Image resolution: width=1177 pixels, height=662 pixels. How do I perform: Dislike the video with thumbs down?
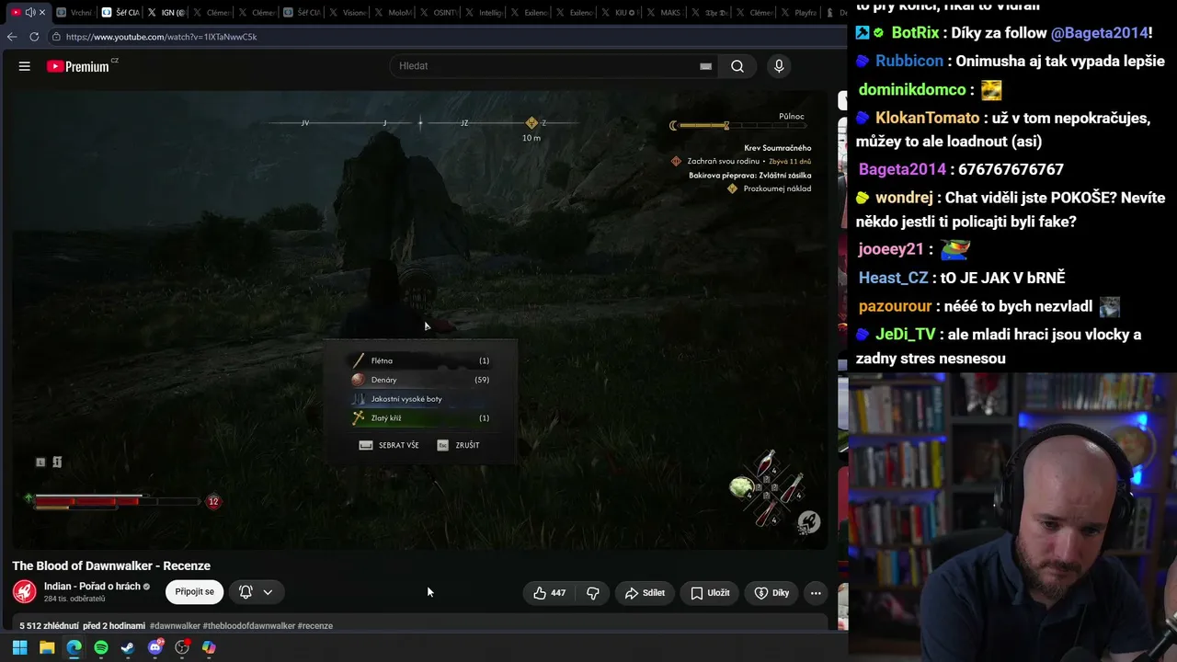pos(593,593)
